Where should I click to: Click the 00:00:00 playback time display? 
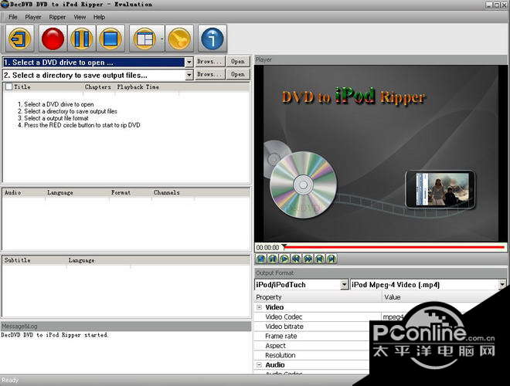[267, 248]
